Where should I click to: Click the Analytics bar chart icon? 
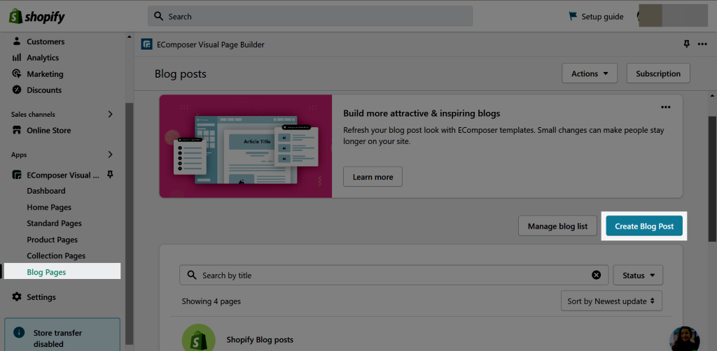coord(17,57)
